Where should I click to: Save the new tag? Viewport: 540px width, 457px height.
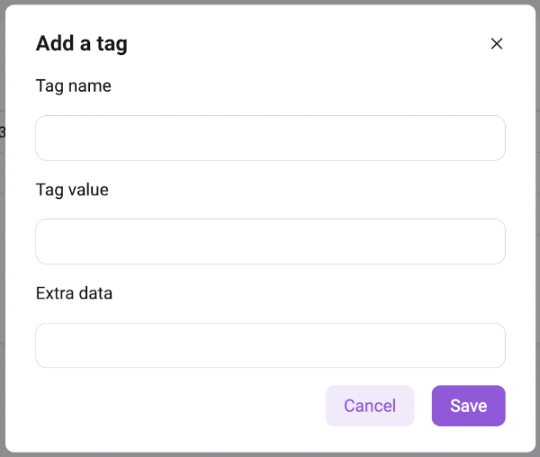(468, 406)
